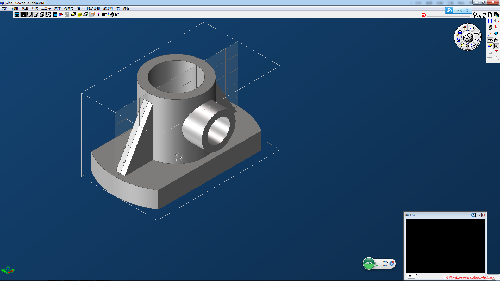Open the 孔向导 menu
Screen dimensions: 500x281
tap(69, 8)
